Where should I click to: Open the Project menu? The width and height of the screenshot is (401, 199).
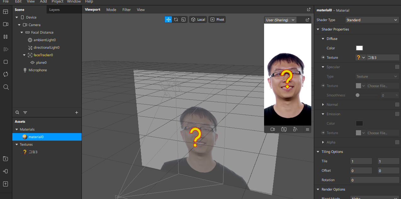click(58, 2)
